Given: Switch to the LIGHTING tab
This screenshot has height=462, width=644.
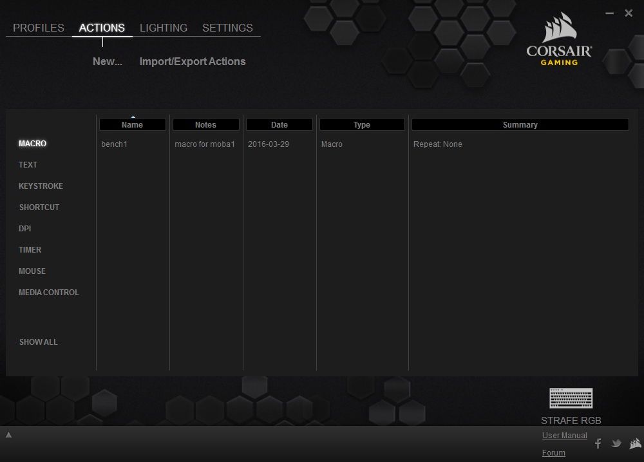Looking at the screenshot, I should point(164,28).
